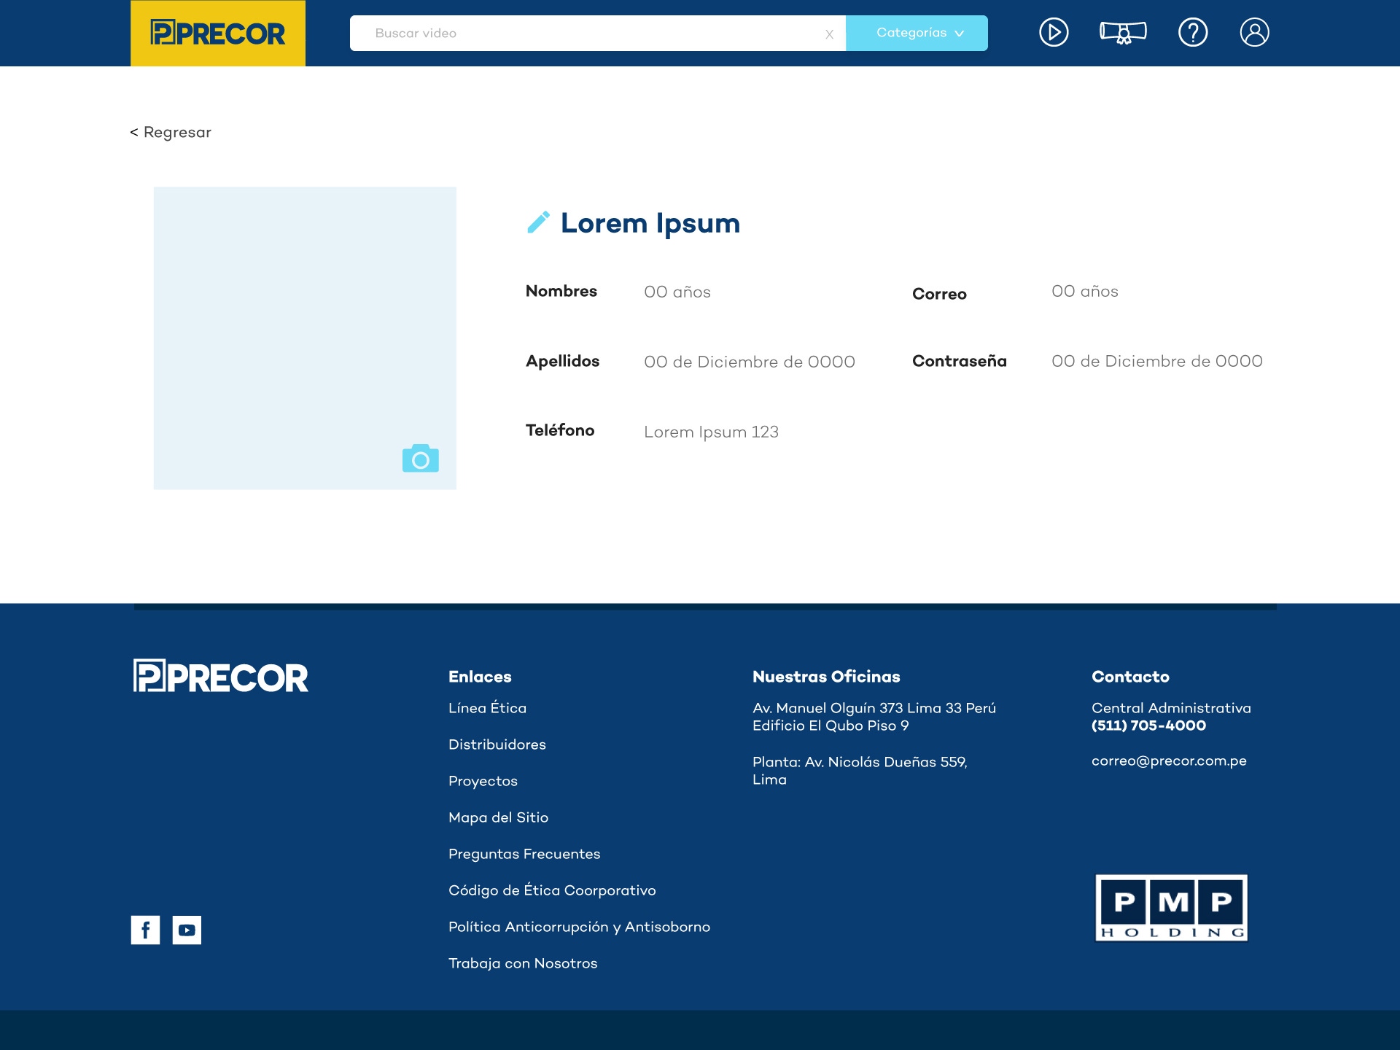Open Código de Ética Coorporativo link
Viewport: 1400px width, 1050px height.
(x=552, y=890)
